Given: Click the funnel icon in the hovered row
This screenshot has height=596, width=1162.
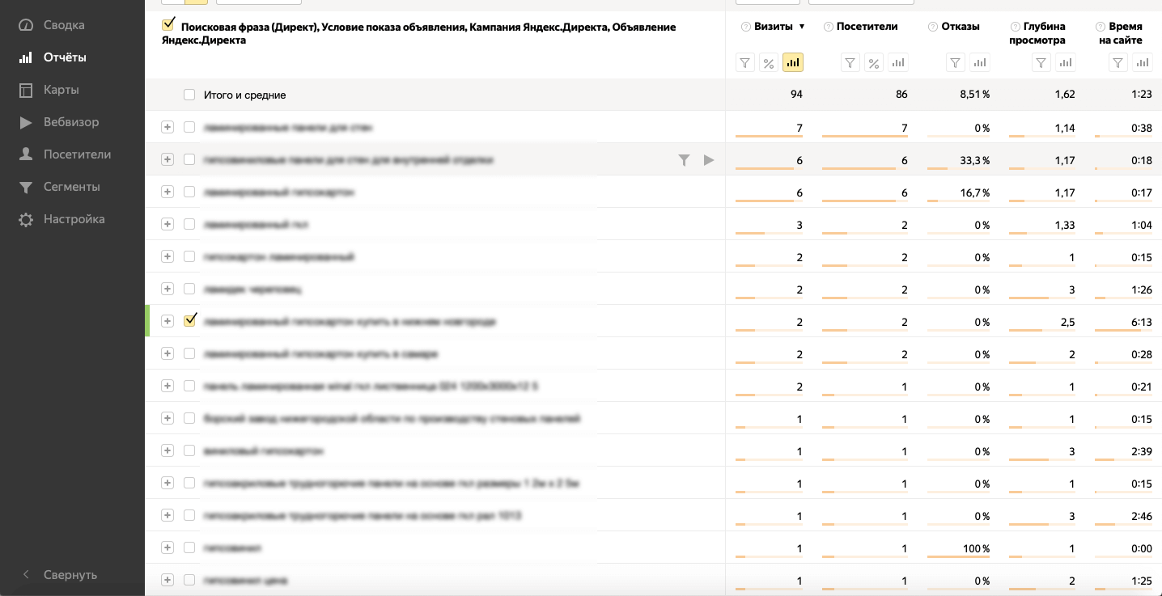Looking at the screenshot, I should click(x=684, y=160).
